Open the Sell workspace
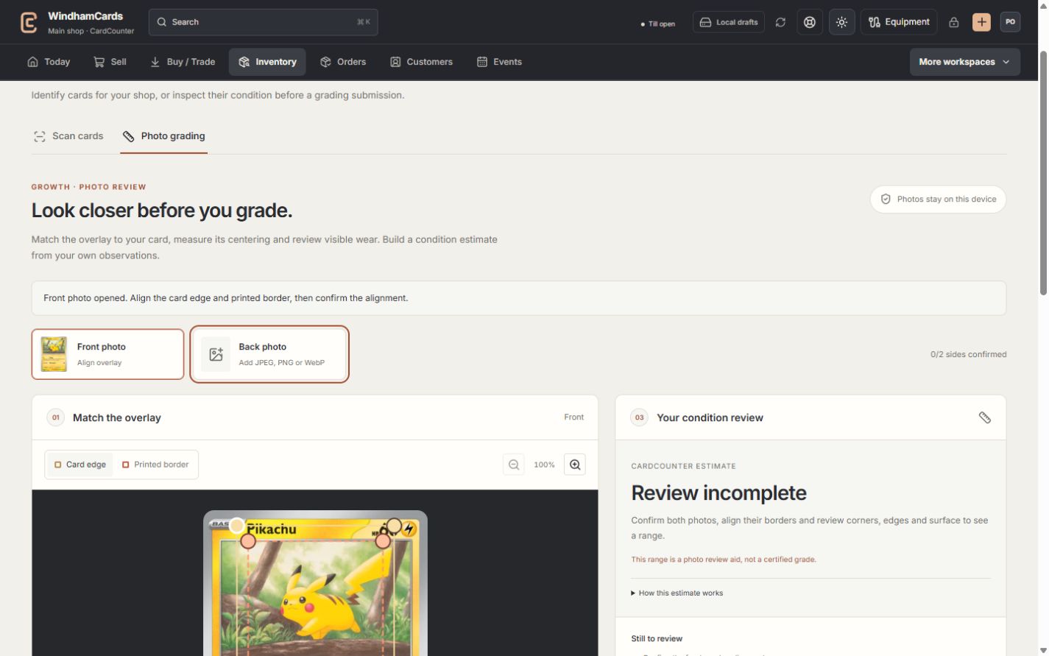 click(110, 62)
